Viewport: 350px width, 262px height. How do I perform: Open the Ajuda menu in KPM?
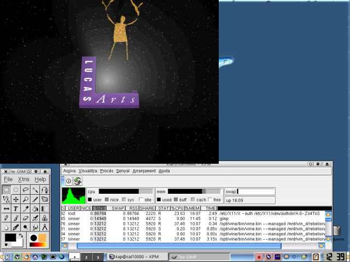164,171
